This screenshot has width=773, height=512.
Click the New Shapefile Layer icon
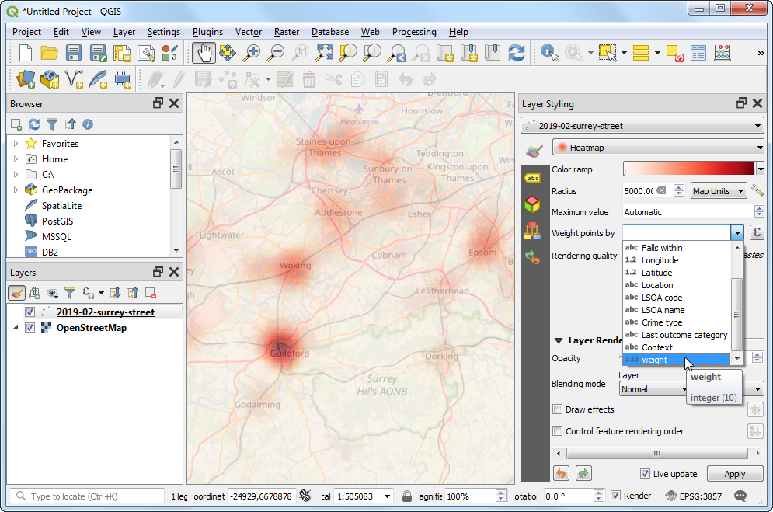[75, 78]
